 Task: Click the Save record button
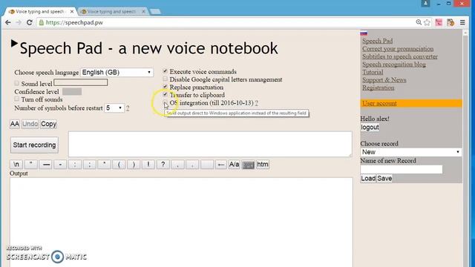(x=384, y=178)
